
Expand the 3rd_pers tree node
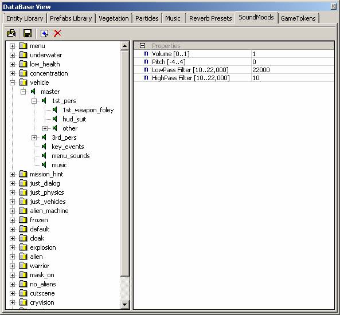coord(34,137)
